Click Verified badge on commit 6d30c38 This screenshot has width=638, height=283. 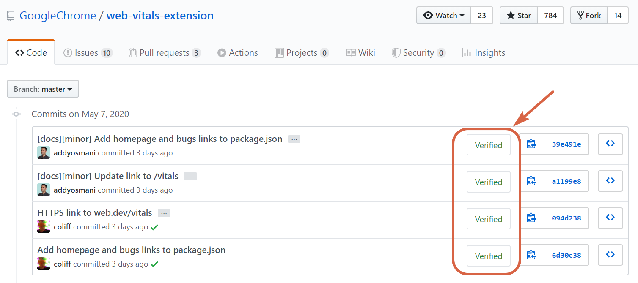point(489,256)
